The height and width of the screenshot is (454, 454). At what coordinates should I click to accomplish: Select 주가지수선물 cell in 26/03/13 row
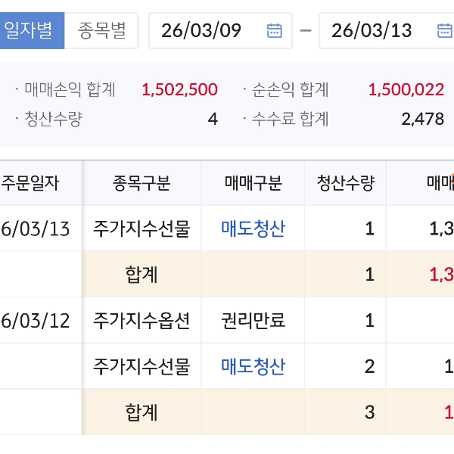click(141, 229)
